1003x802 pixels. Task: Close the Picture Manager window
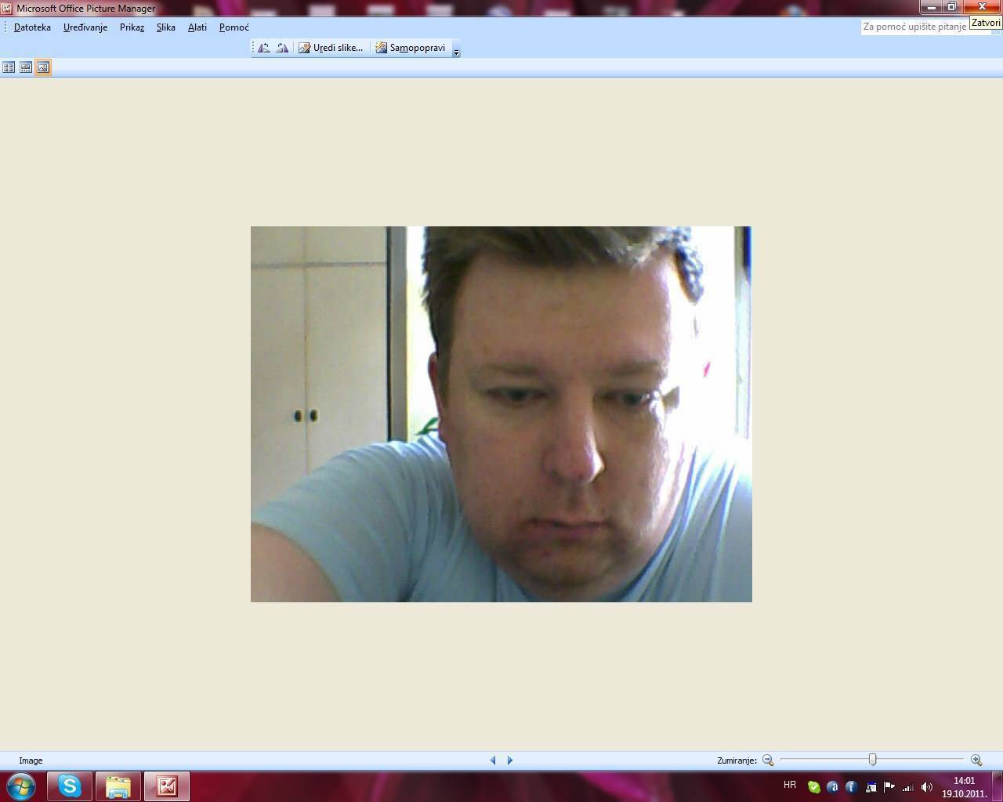pos(982,7)
